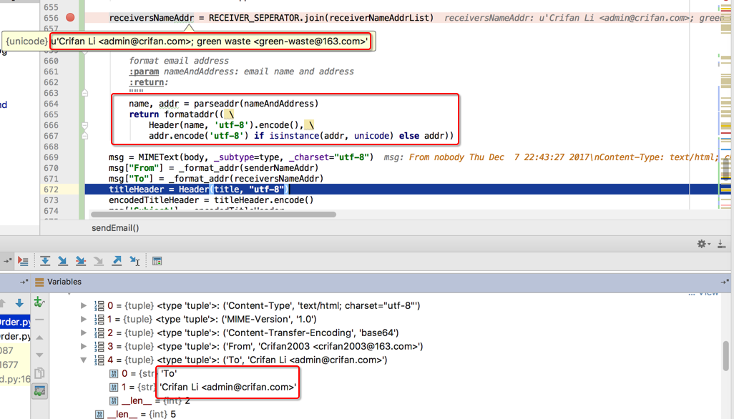Viewport: 734px width, 419px height.
Task: Click variable row 1 = {str} 'Crifan Li'
Action: [202, 387]
